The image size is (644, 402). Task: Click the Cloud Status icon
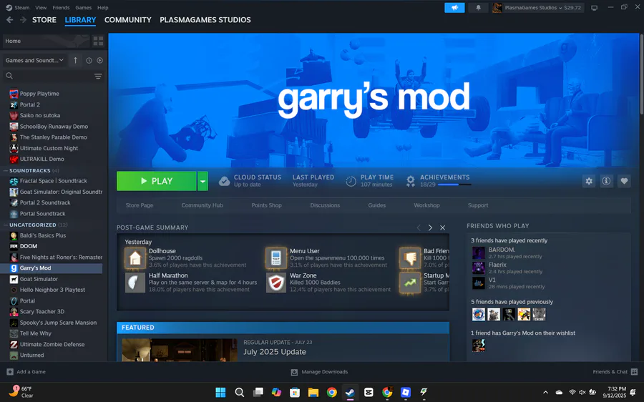[x=224, y=181]
